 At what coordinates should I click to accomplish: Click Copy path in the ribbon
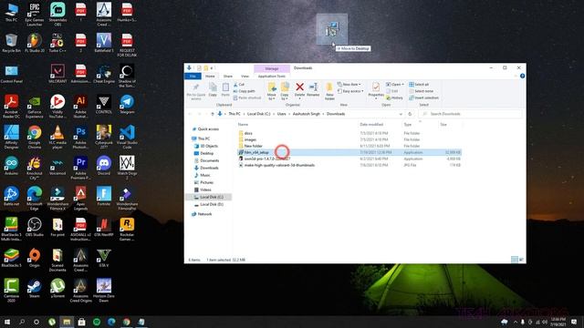coord(244,91)
